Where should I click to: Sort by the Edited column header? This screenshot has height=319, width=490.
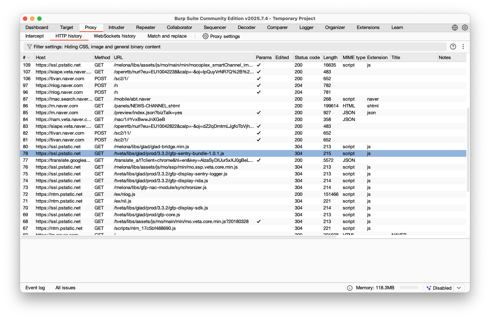tap(283, 58)
